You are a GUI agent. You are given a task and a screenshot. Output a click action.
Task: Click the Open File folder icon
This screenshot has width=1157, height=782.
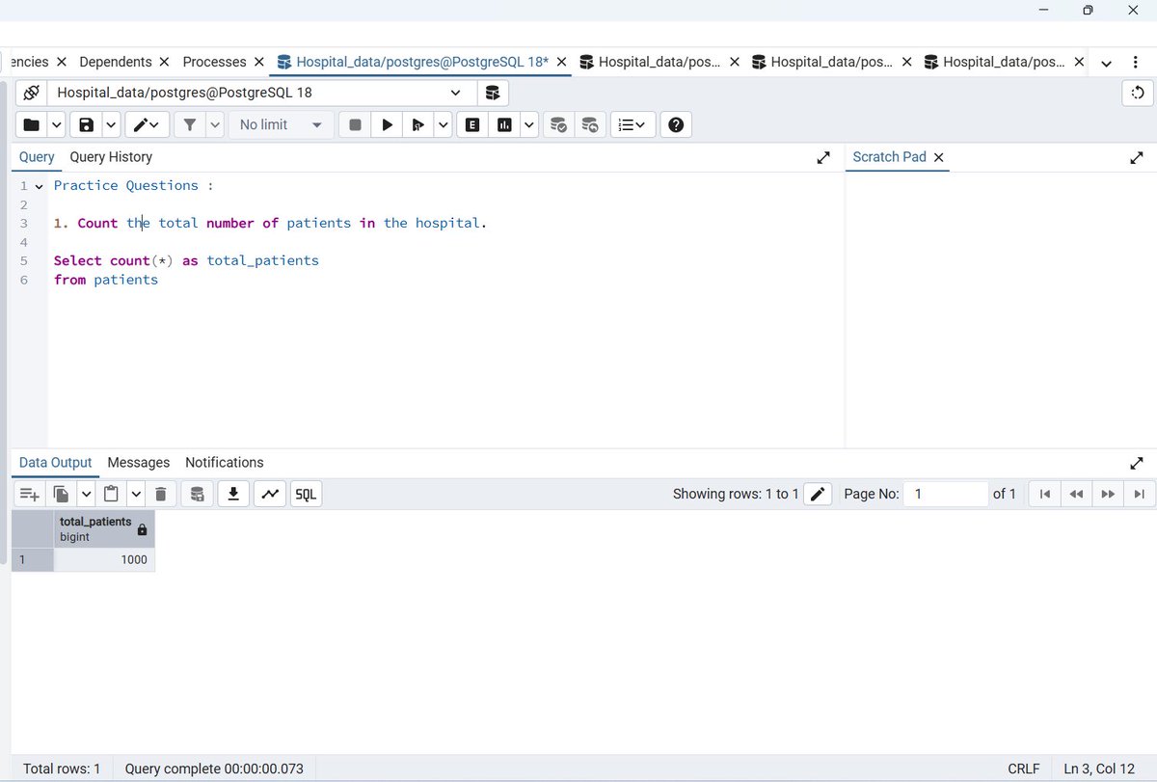coord(31,124)
